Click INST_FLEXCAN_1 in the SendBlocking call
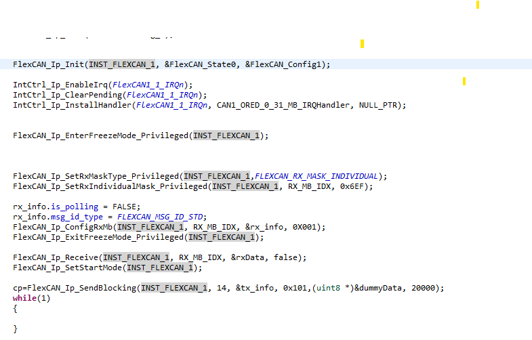The height and width of the screenshot is (340, 532). [x=174, y=288]
